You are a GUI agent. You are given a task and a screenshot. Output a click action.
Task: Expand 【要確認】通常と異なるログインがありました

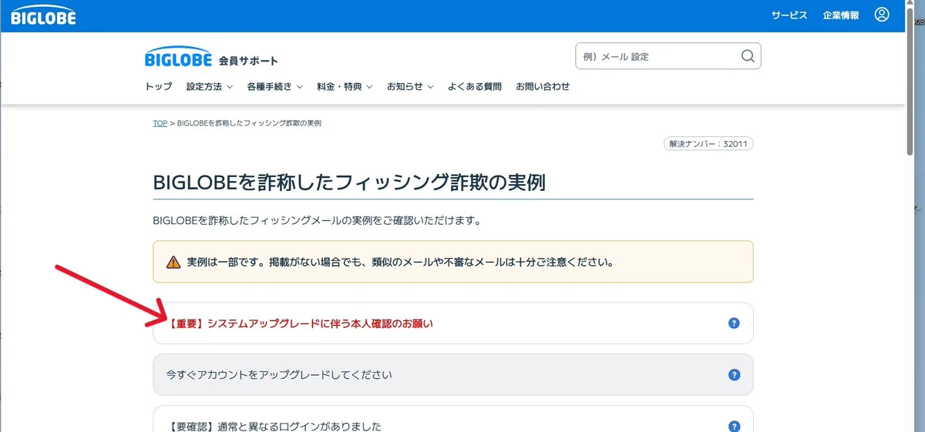(453, 419)
